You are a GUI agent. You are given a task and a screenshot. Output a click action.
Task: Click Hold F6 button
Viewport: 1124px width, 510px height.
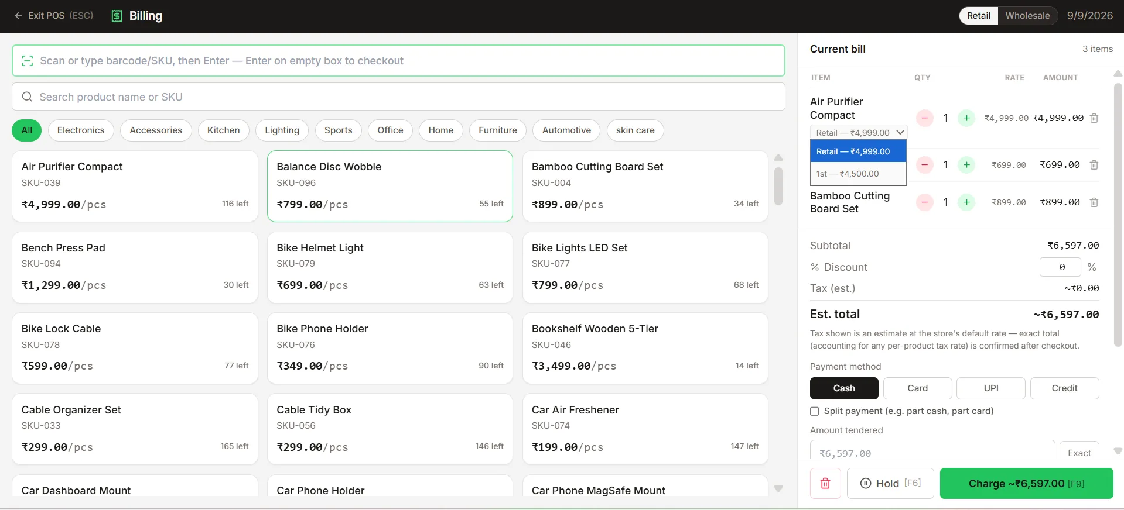click(x=890, y=483)
